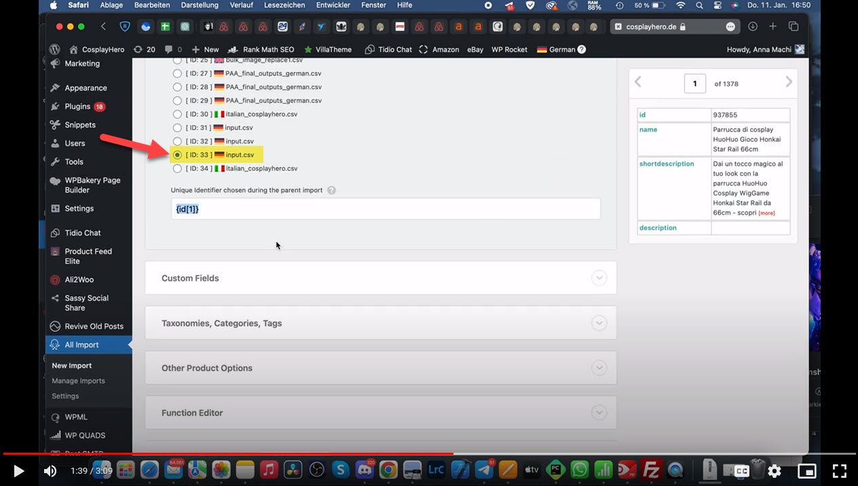Expand the Function Editor section

(381, 413)
